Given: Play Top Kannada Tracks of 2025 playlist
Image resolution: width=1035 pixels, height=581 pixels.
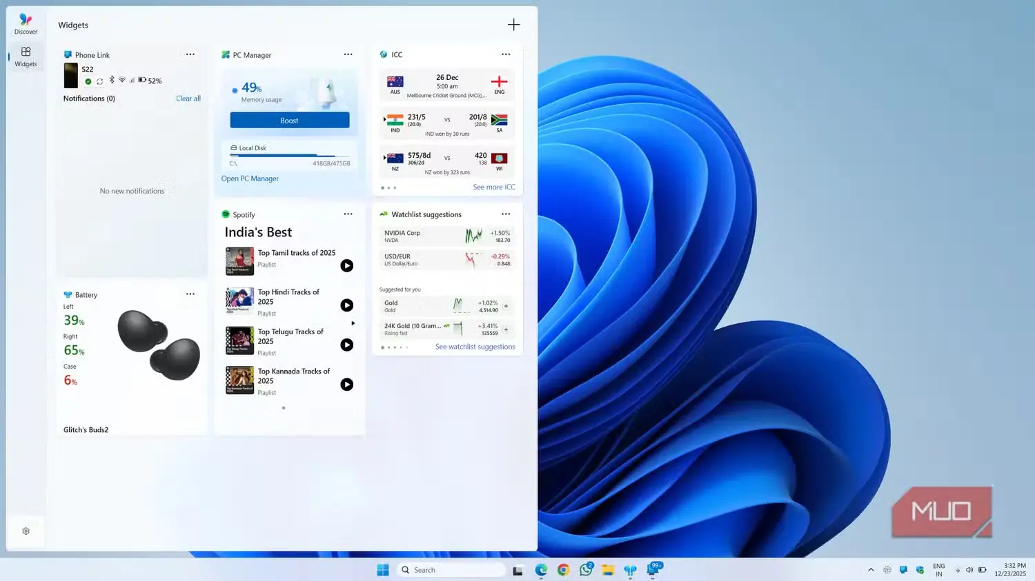Looking at the screenshot, I should point(347,385).
